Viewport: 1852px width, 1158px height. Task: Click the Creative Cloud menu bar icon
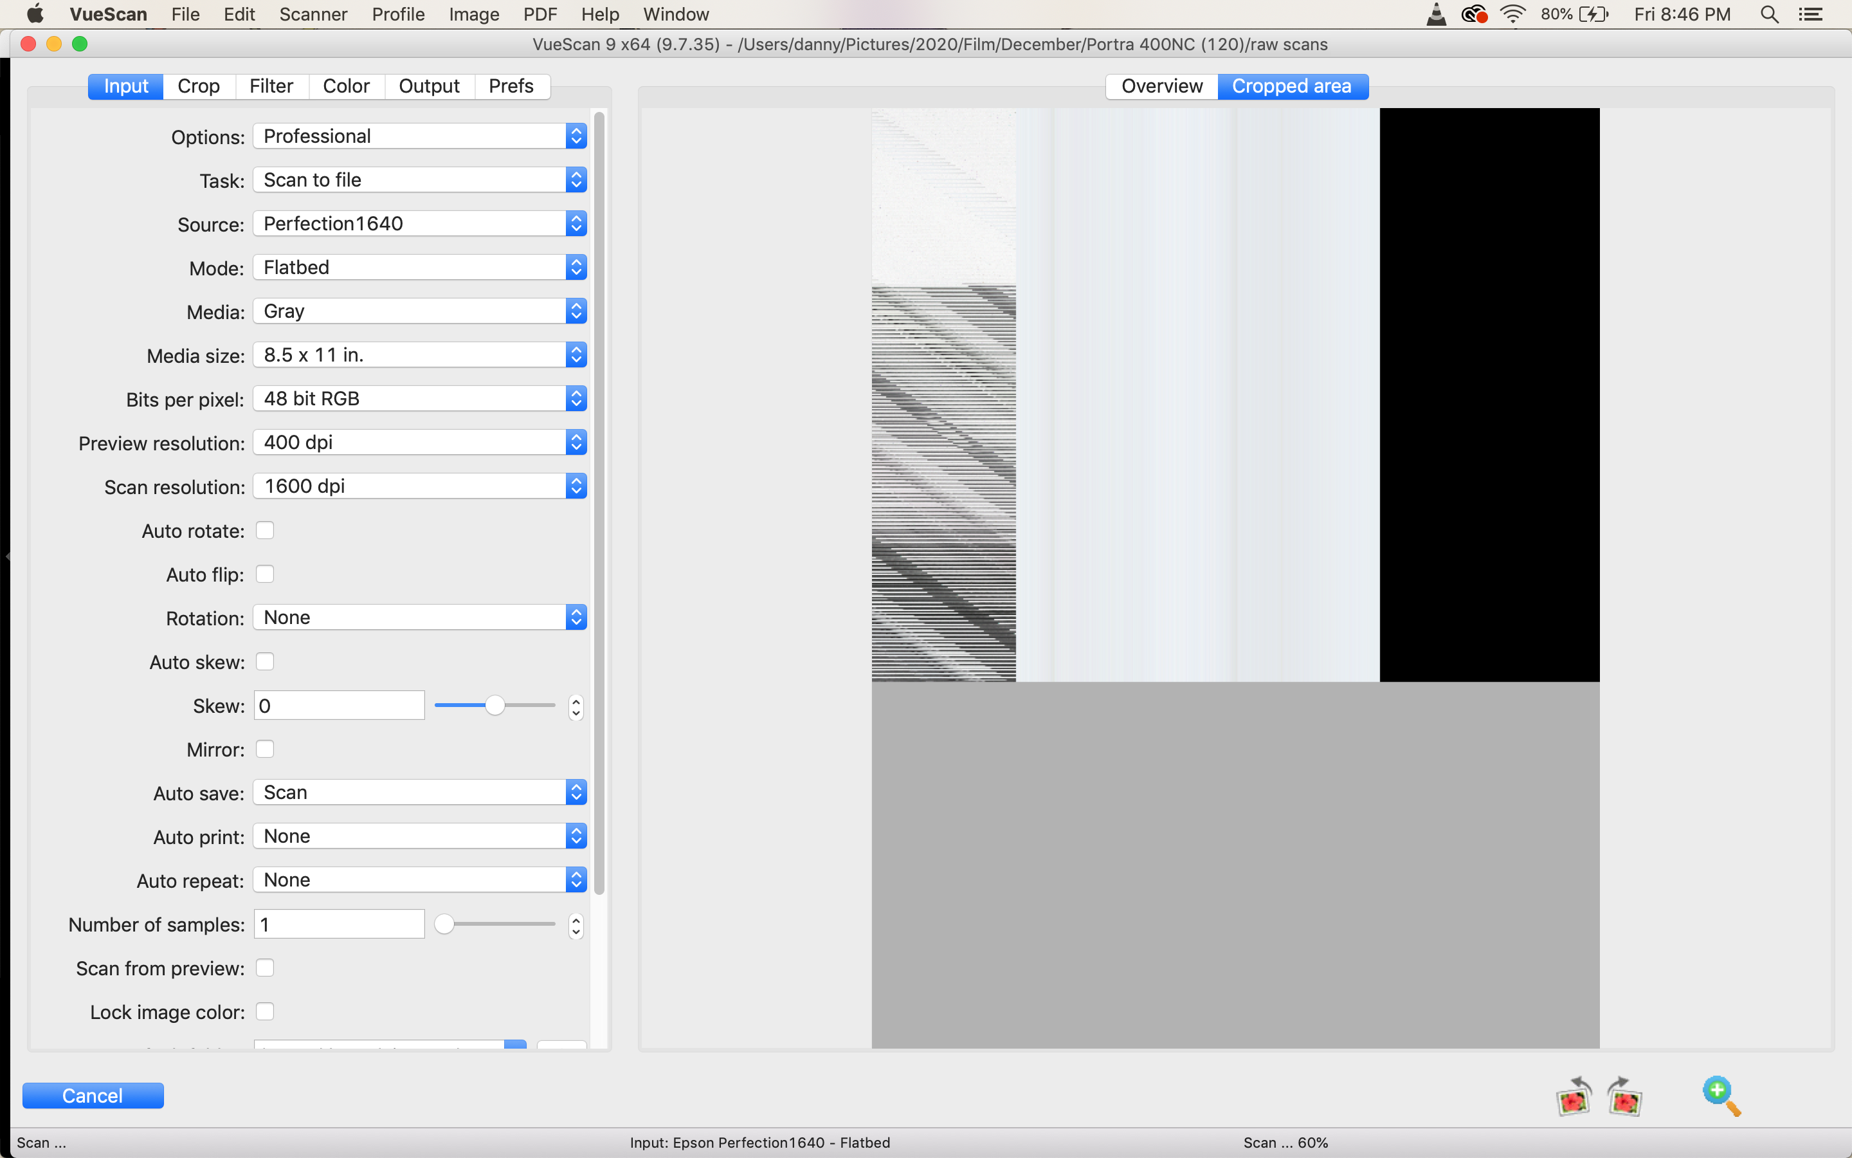(1474, 14)
